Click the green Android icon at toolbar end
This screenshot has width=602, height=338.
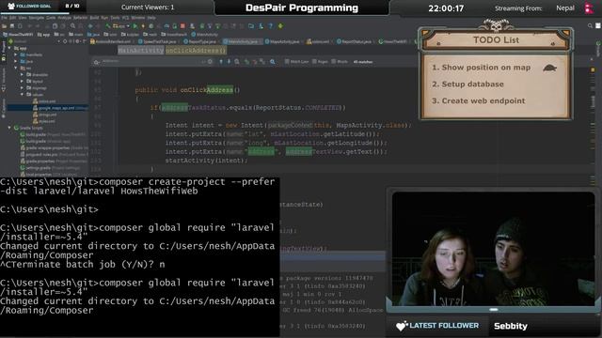click(280, 25)
